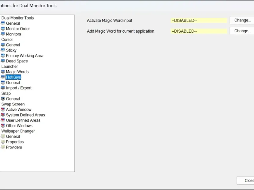This screenshot has height=190, width=254.
Task: Click the Active Window swap icon
Action: [3, 109]
